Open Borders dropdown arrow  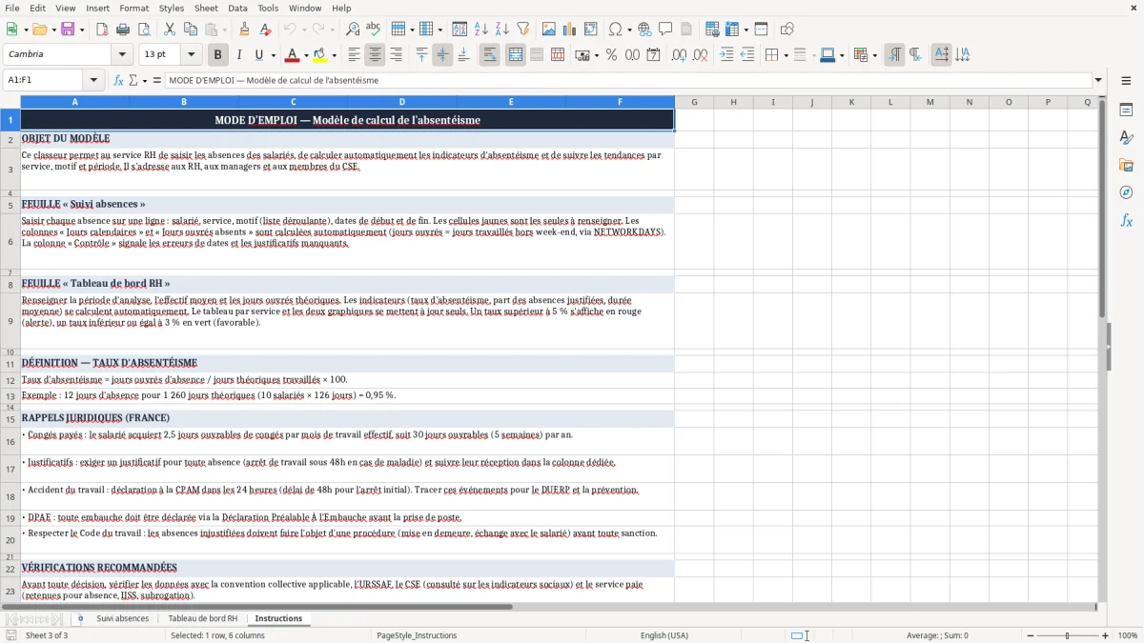pos(786,55)
